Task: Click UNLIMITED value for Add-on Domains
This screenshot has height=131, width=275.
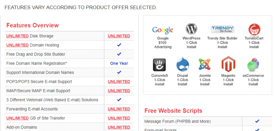Action: click(x=119, y=127)
